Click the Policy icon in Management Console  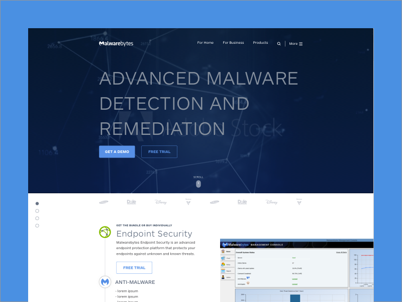(223, 264)
